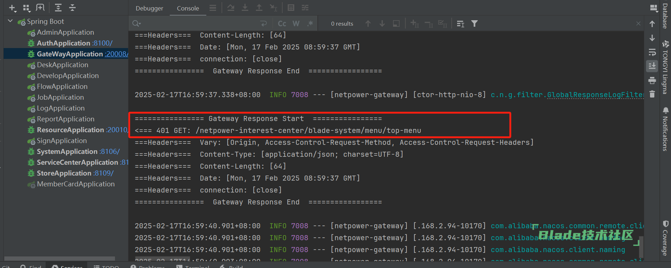Image resolution: width=671 pixels, height=268 pixels.
Task: Toggle Regex (.*) search option
Action: (310, 23)
